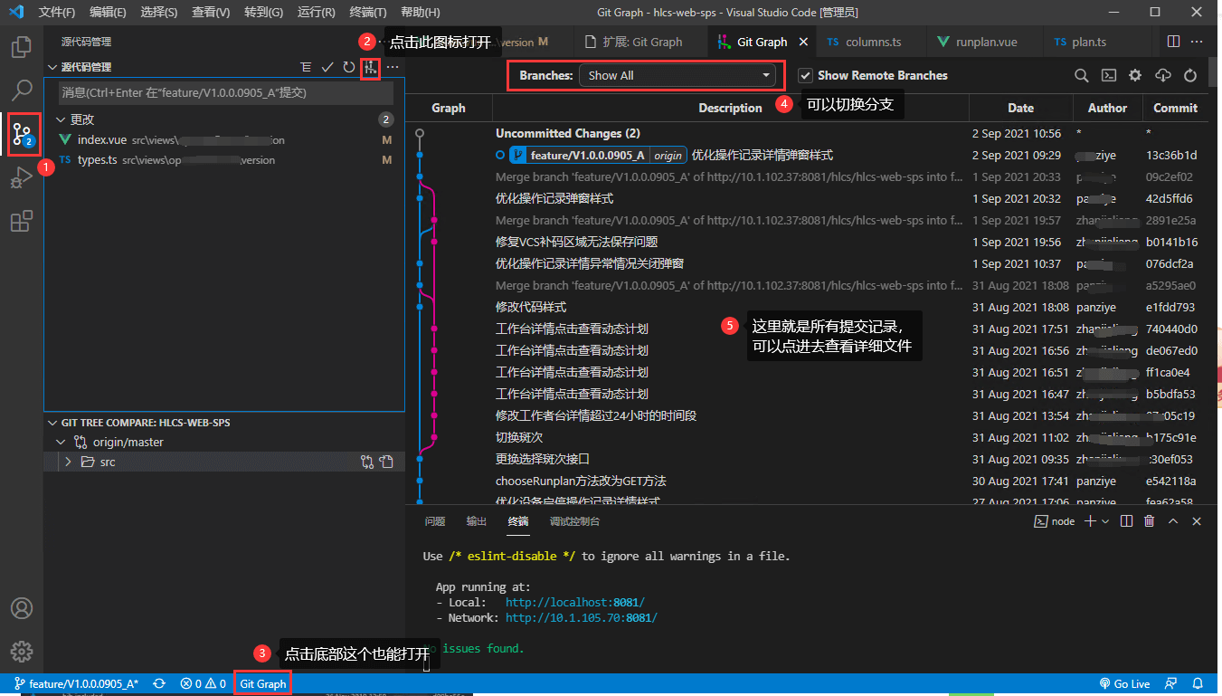Click notifications bell in status bar
Viewport: 1222px width, 696px height.
(1198, 684)
